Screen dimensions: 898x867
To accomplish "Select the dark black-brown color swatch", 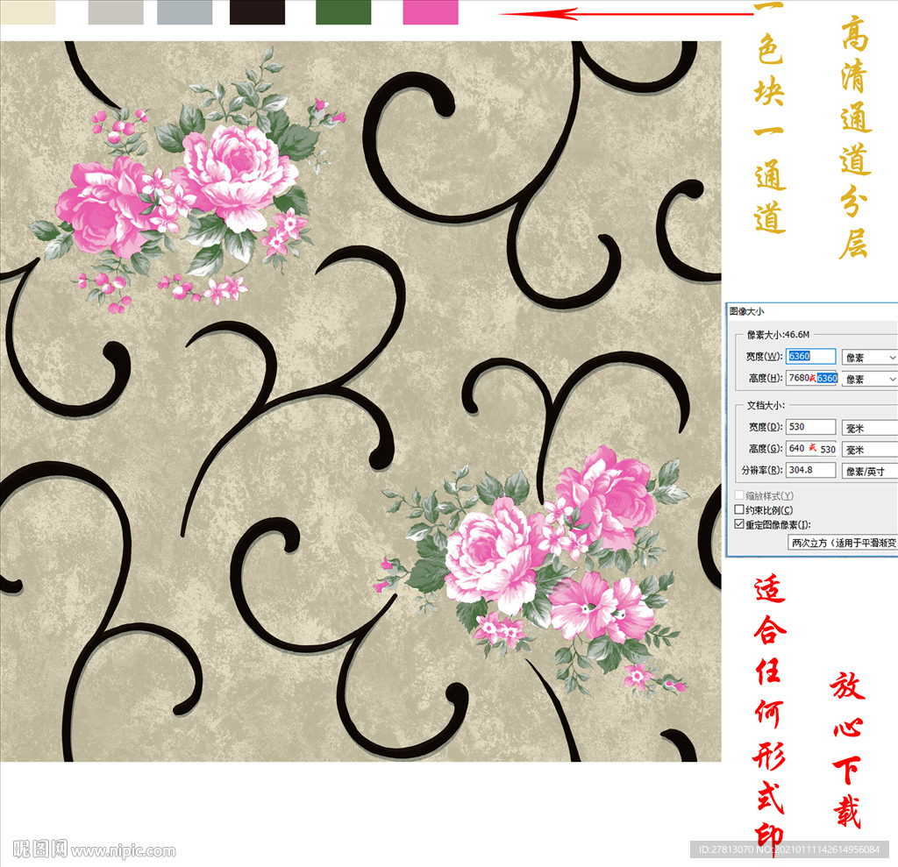I will [257, 12].
